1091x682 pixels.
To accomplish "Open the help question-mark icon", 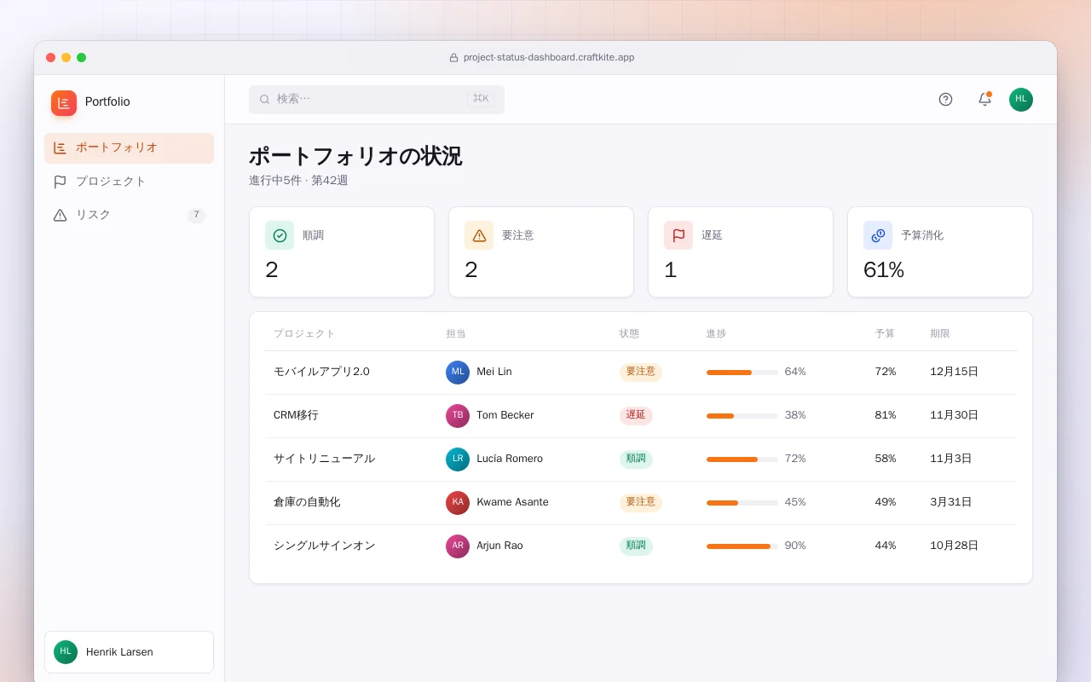I will 945,99.
